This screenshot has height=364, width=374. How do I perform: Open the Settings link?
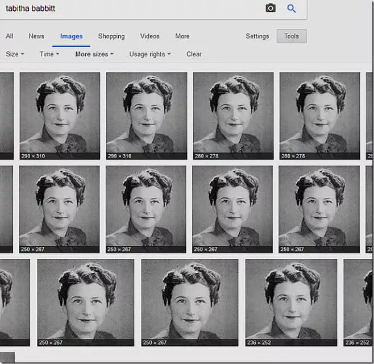point(257,36)
